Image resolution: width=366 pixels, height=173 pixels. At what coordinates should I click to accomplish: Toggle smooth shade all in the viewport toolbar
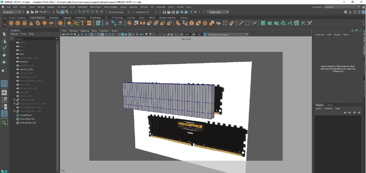pos(123,34)
